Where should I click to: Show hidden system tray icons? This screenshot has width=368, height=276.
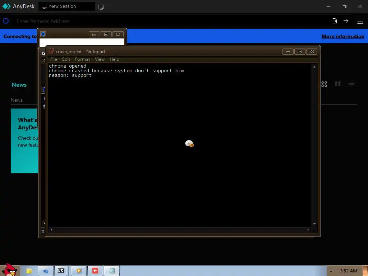331,271
